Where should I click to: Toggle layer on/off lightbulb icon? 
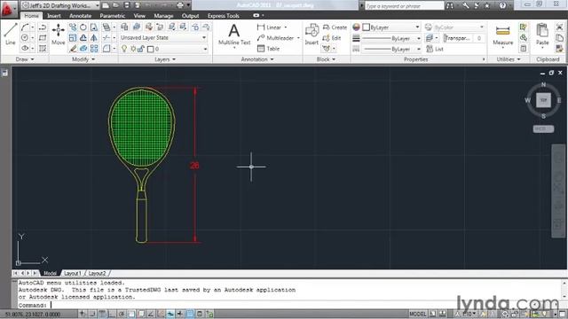124,49
